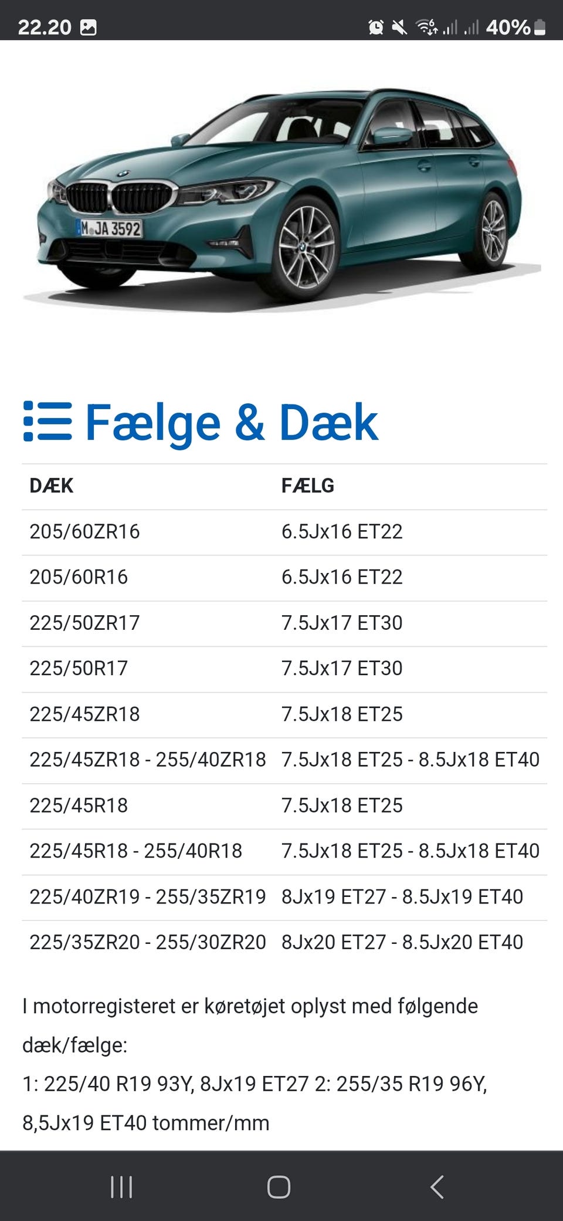Tap the muted sound status icon
Screen dimensions: 563x1221
400,27
